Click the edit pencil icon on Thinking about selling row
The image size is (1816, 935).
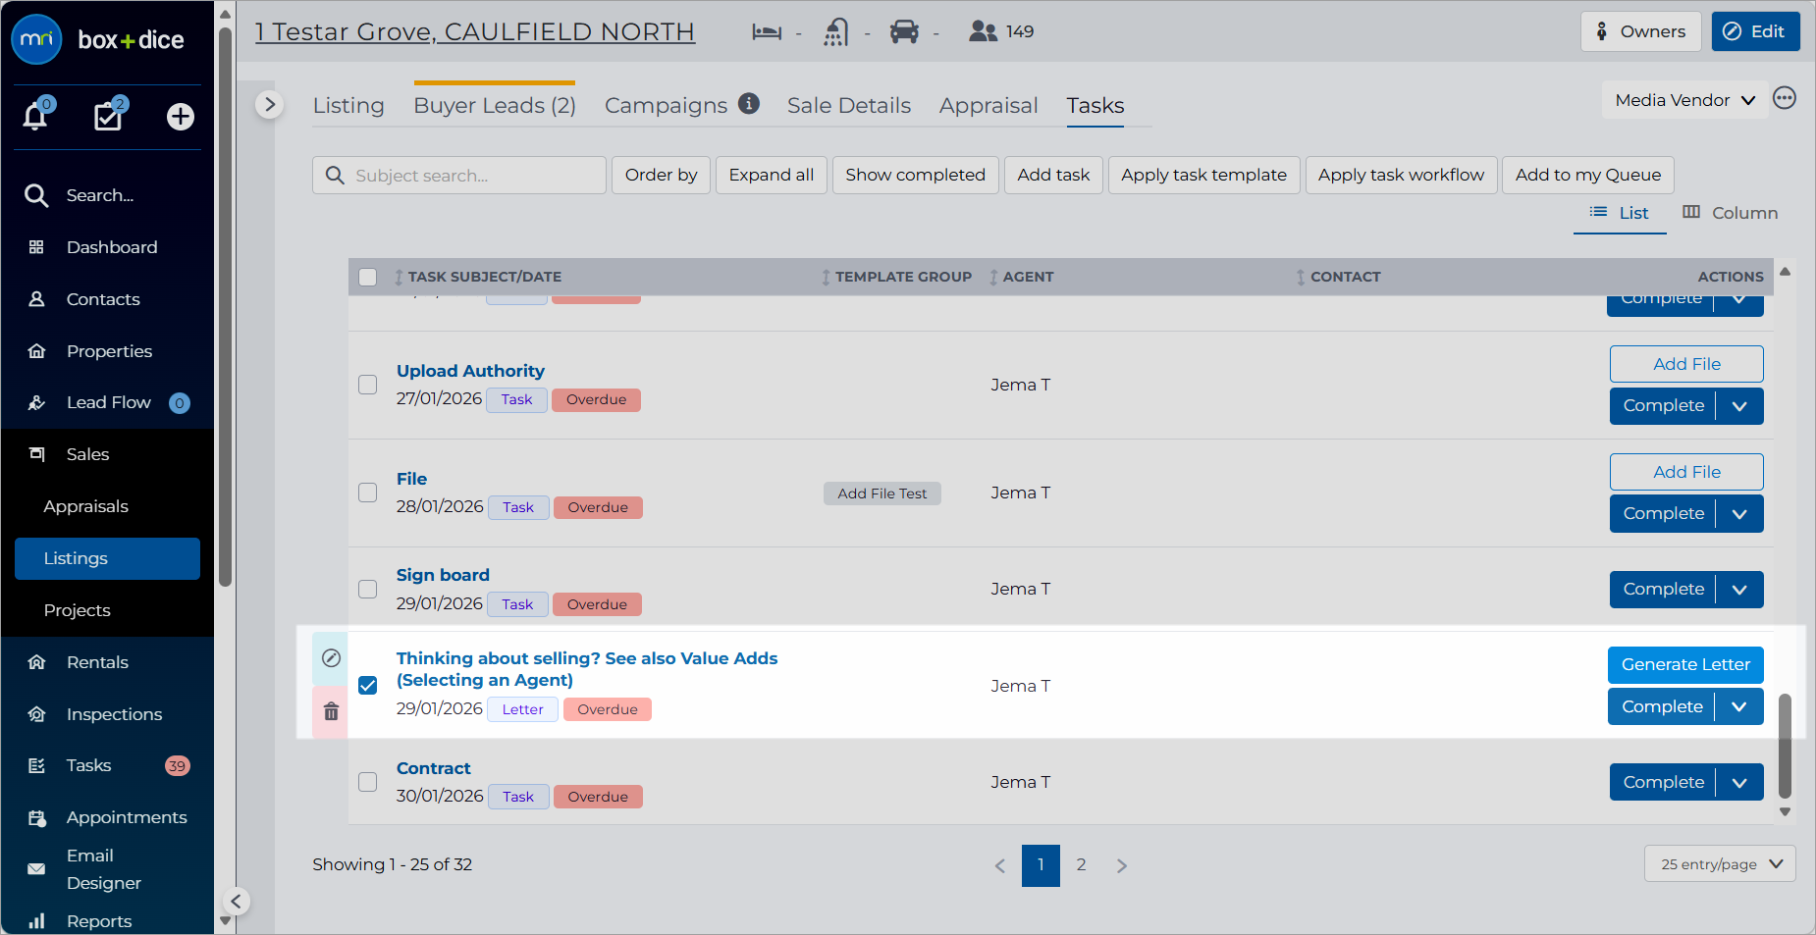click(x=332, y=658)
